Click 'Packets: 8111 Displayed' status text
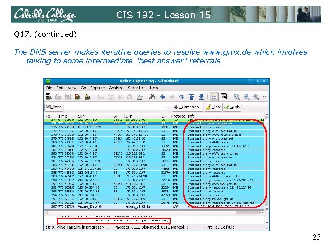 pyautogui.click(x=151, y=227)
